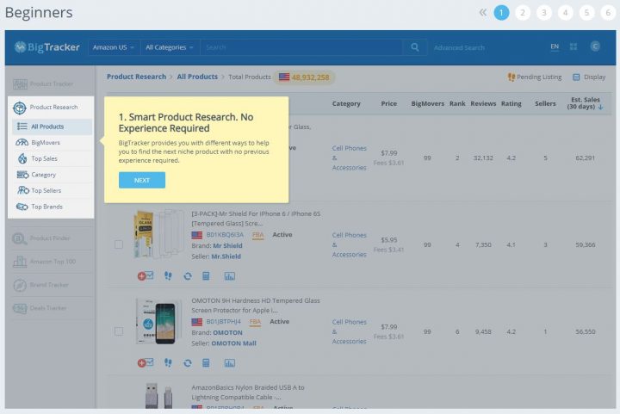The image size is (620, 414).
Task: Click the Category sidebar icon
Action: [x=22, y=175]
